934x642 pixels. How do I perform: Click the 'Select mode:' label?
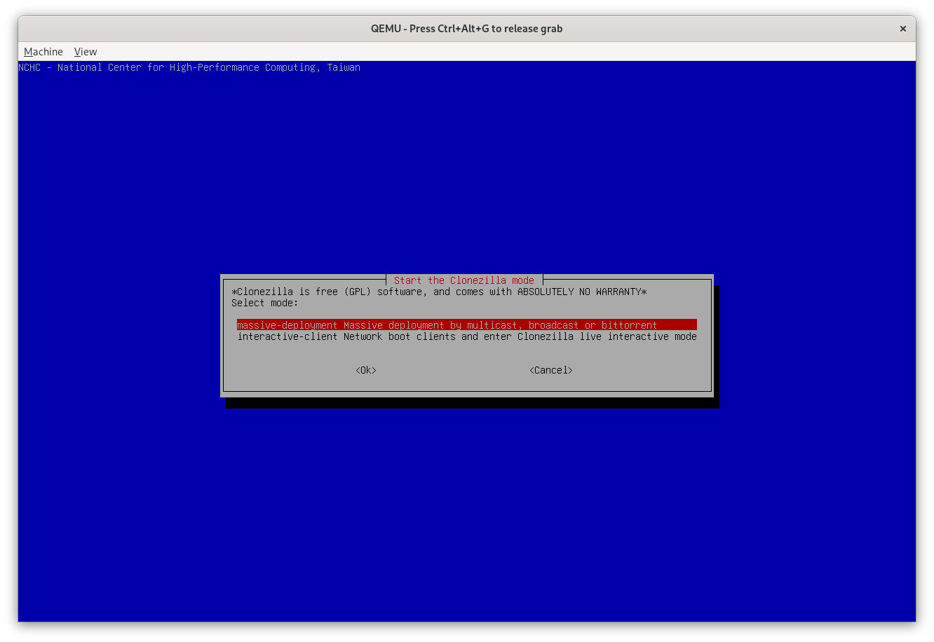click(265, 303)
